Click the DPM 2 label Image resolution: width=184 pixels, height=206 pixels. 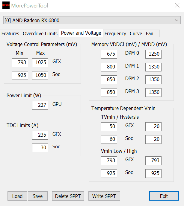[x=132, y=78]
